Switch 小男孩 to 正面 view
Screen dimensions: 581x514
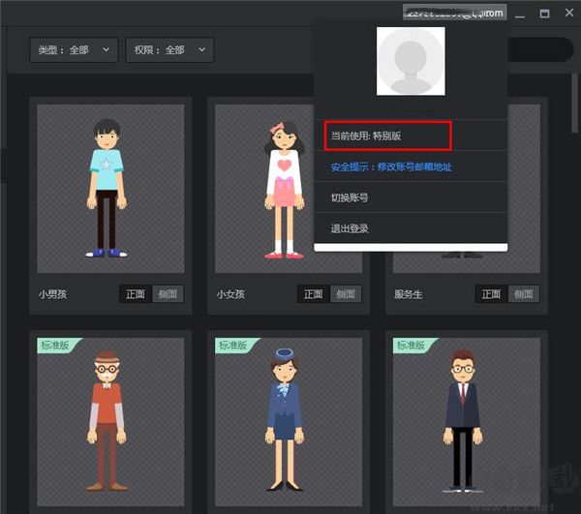tap(136, 294)
